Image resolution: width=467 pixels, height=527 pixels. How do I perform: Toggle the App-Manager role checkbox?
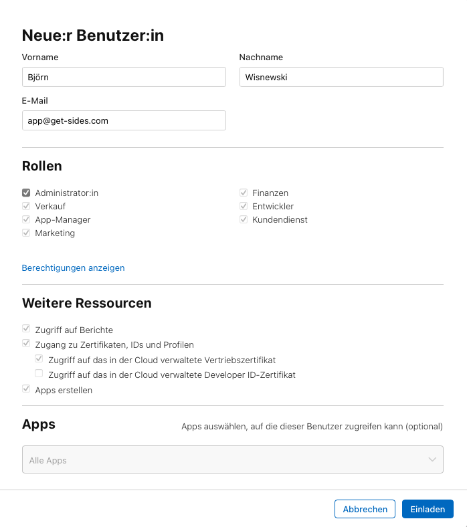pos(26,219)
